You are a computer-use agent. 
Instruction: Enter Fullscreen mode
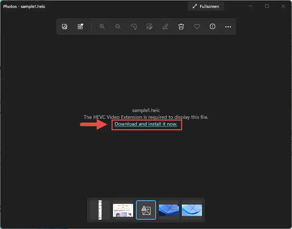(206, 6)
